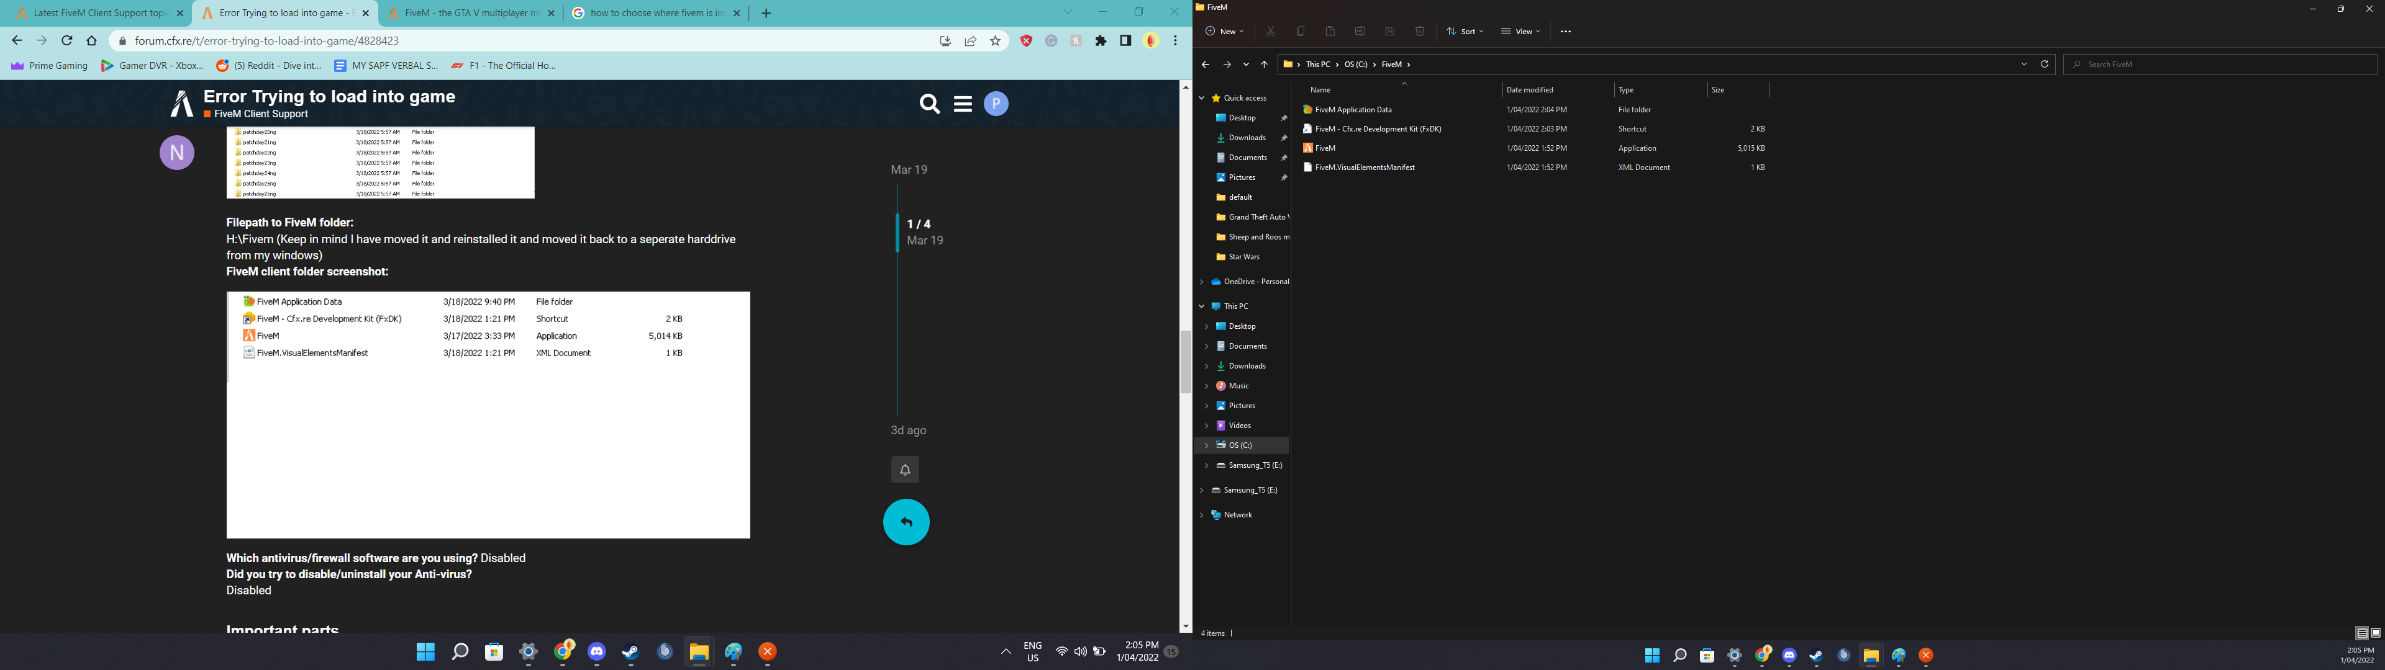Click the Delete trash icon in Explorer

click(x=1420, y=32)
